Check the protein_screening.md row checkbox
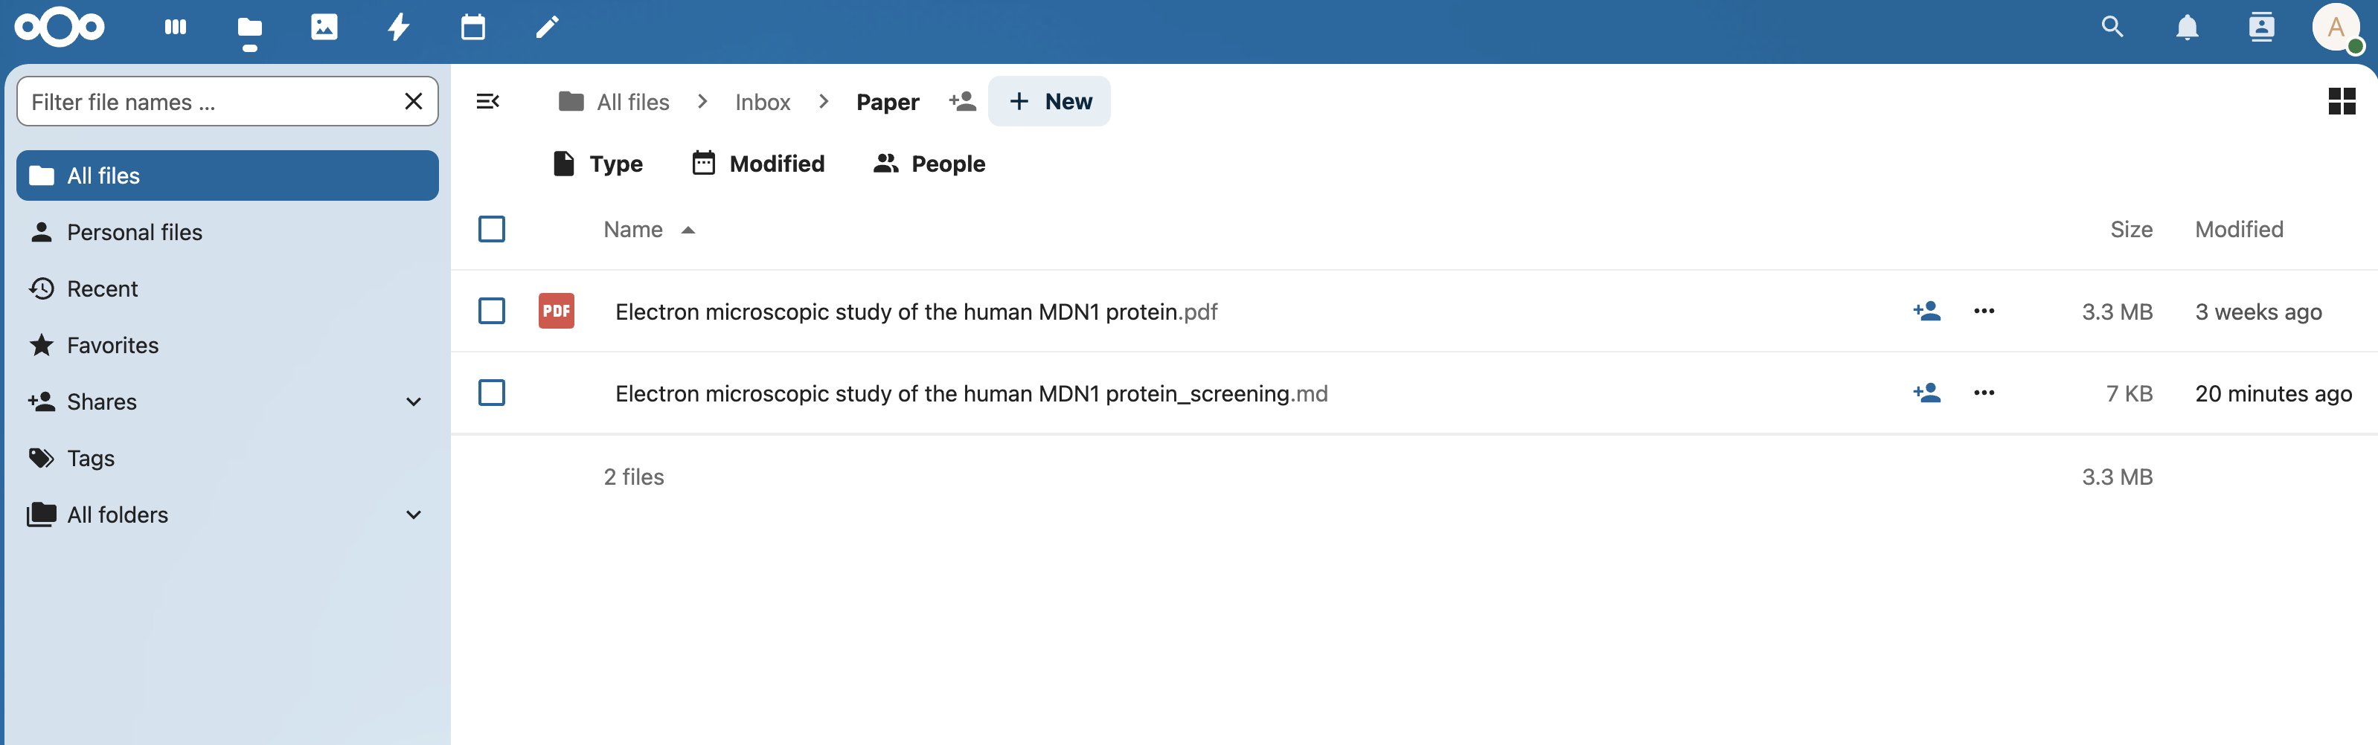2378x745 pixels. tap(492, 392)
